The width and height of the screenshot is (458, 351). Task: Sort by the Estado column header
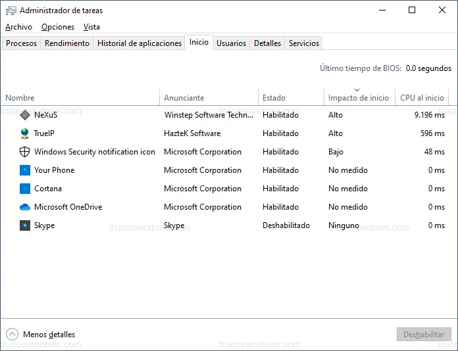click(274, 98)
